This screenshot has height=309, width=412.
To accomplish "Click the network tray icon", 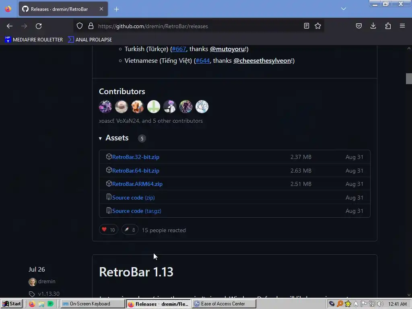I will (372, 304).
